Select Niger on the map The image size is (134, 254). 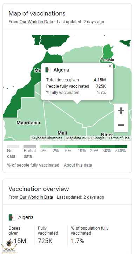107,134
